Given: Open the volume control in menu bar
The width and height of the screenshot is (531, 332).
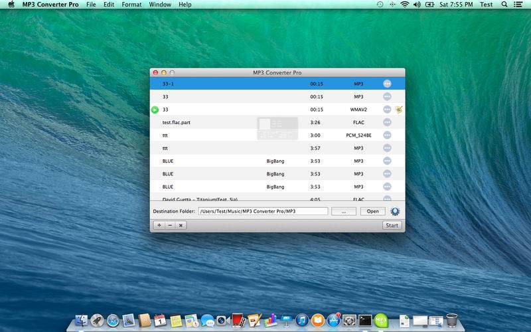Looking at the screenshot, I should [417, 5].
